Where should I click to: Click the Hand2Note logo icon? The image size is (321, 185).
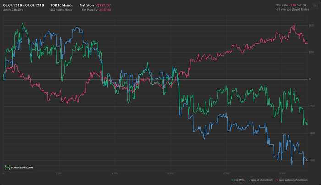tap(7, 168)
